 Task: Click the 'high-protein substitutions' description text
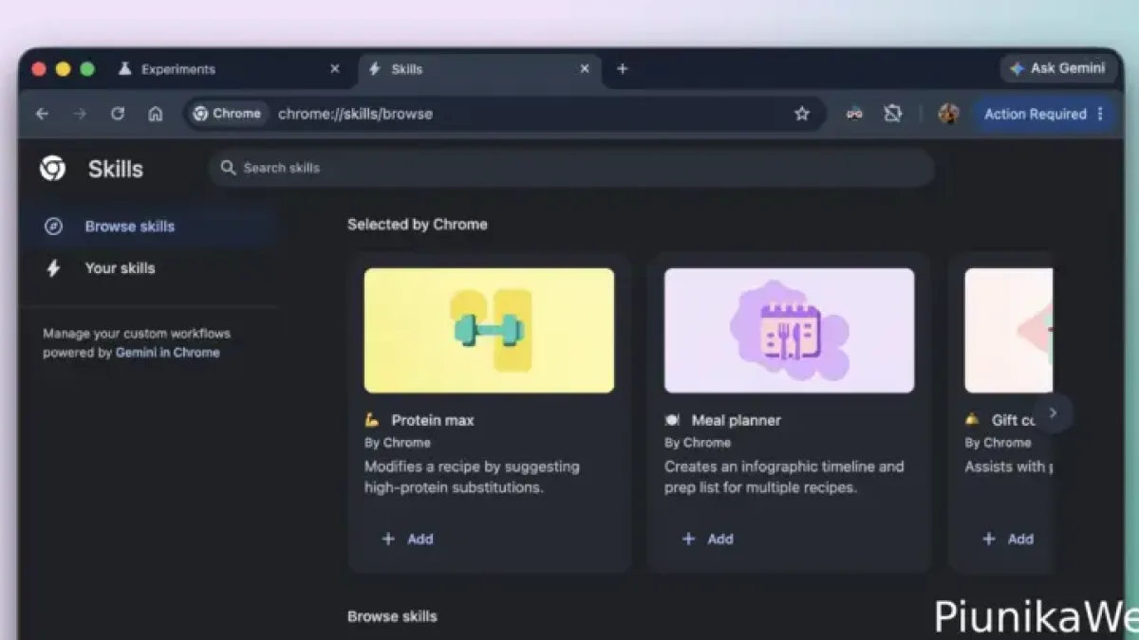pos(454,487)
